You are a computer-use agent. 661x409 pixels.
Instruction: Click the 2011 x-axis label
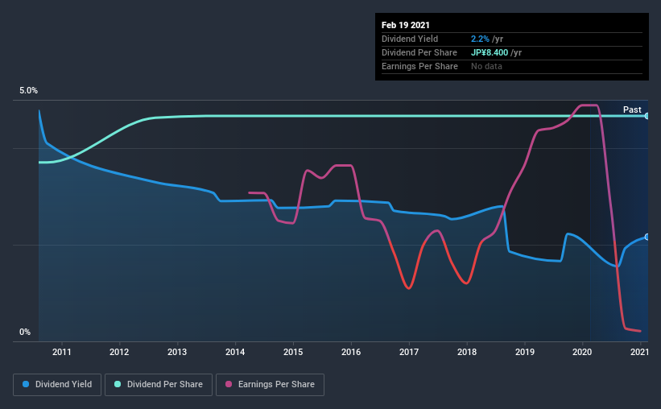[61, 352]
